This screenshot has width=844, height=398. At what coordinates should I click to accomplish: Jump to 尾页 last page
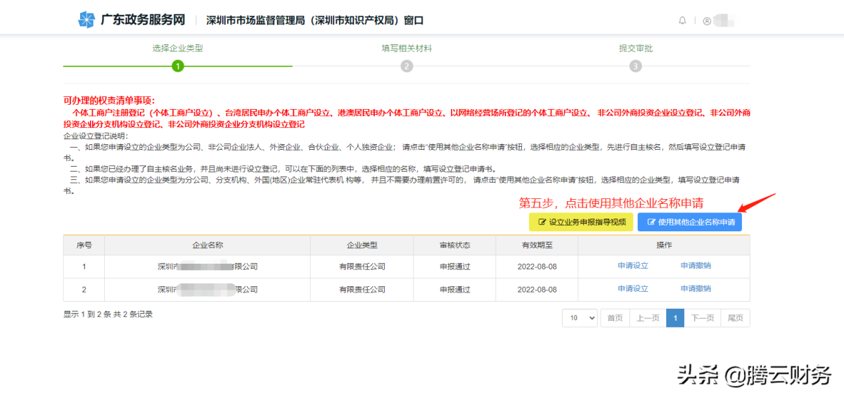(735, 318)
